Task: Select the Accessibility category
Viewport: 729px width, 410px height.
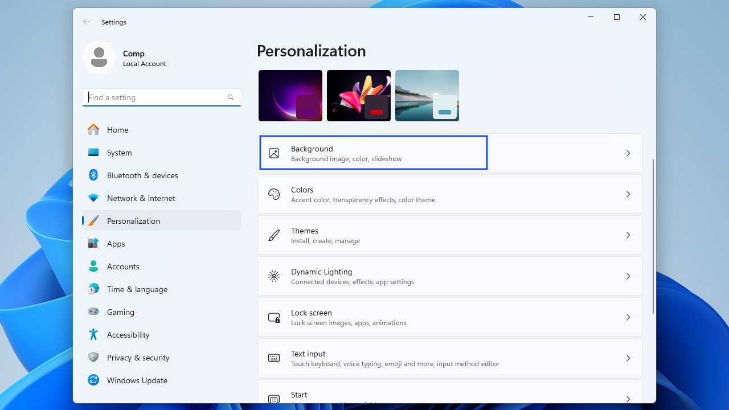Action: tap(162, 335)
